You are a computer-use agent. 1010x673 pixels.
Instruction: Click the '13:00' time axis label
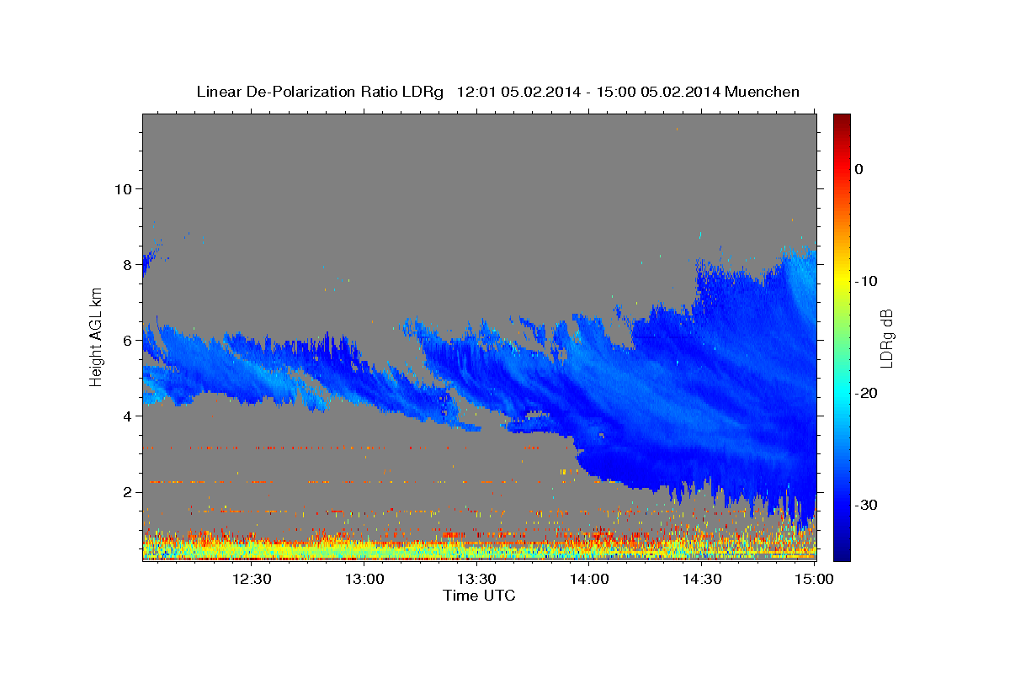click(x=364, y=579)
